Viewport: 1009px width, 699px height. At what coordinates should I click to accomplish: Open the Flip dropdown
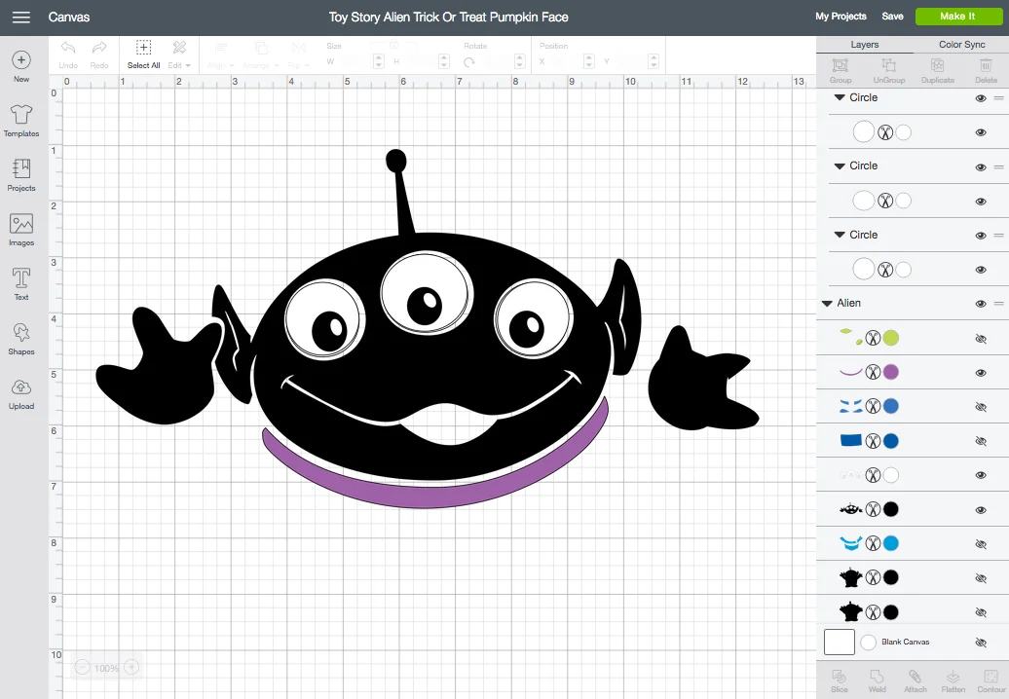point(299,55)
